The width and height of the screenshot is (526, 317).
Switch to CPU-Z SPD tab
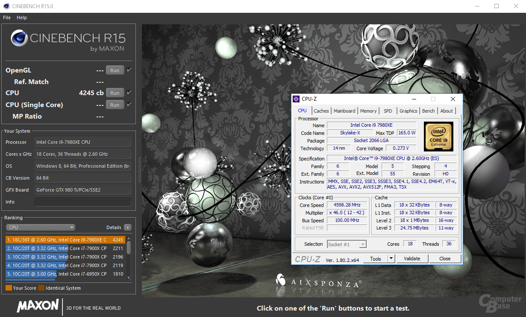[388, 111]
